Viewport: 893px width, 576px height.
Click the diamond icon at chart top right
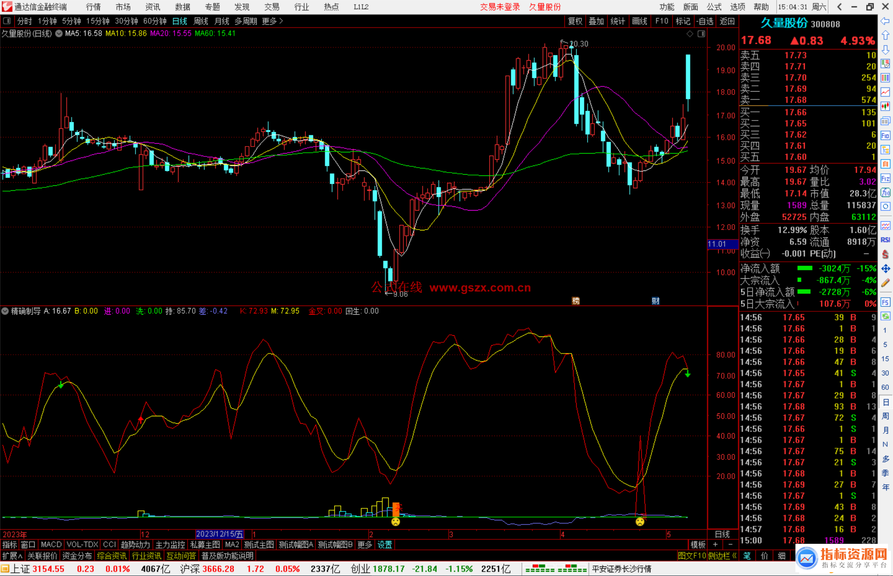(690, 34)
